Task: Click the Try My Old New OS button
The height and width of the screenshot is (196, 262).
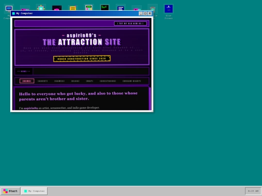Action: (x=131, y=24)
